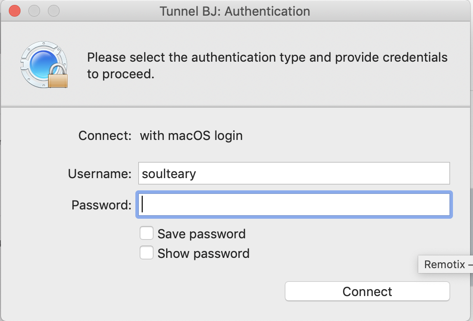Click the "Connect:" authentication type label
473x321 pixels.
click(105, 136)
